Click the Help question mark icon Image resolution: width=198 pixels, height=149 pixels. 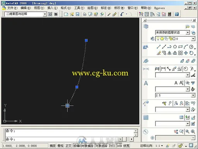point(177,14)
